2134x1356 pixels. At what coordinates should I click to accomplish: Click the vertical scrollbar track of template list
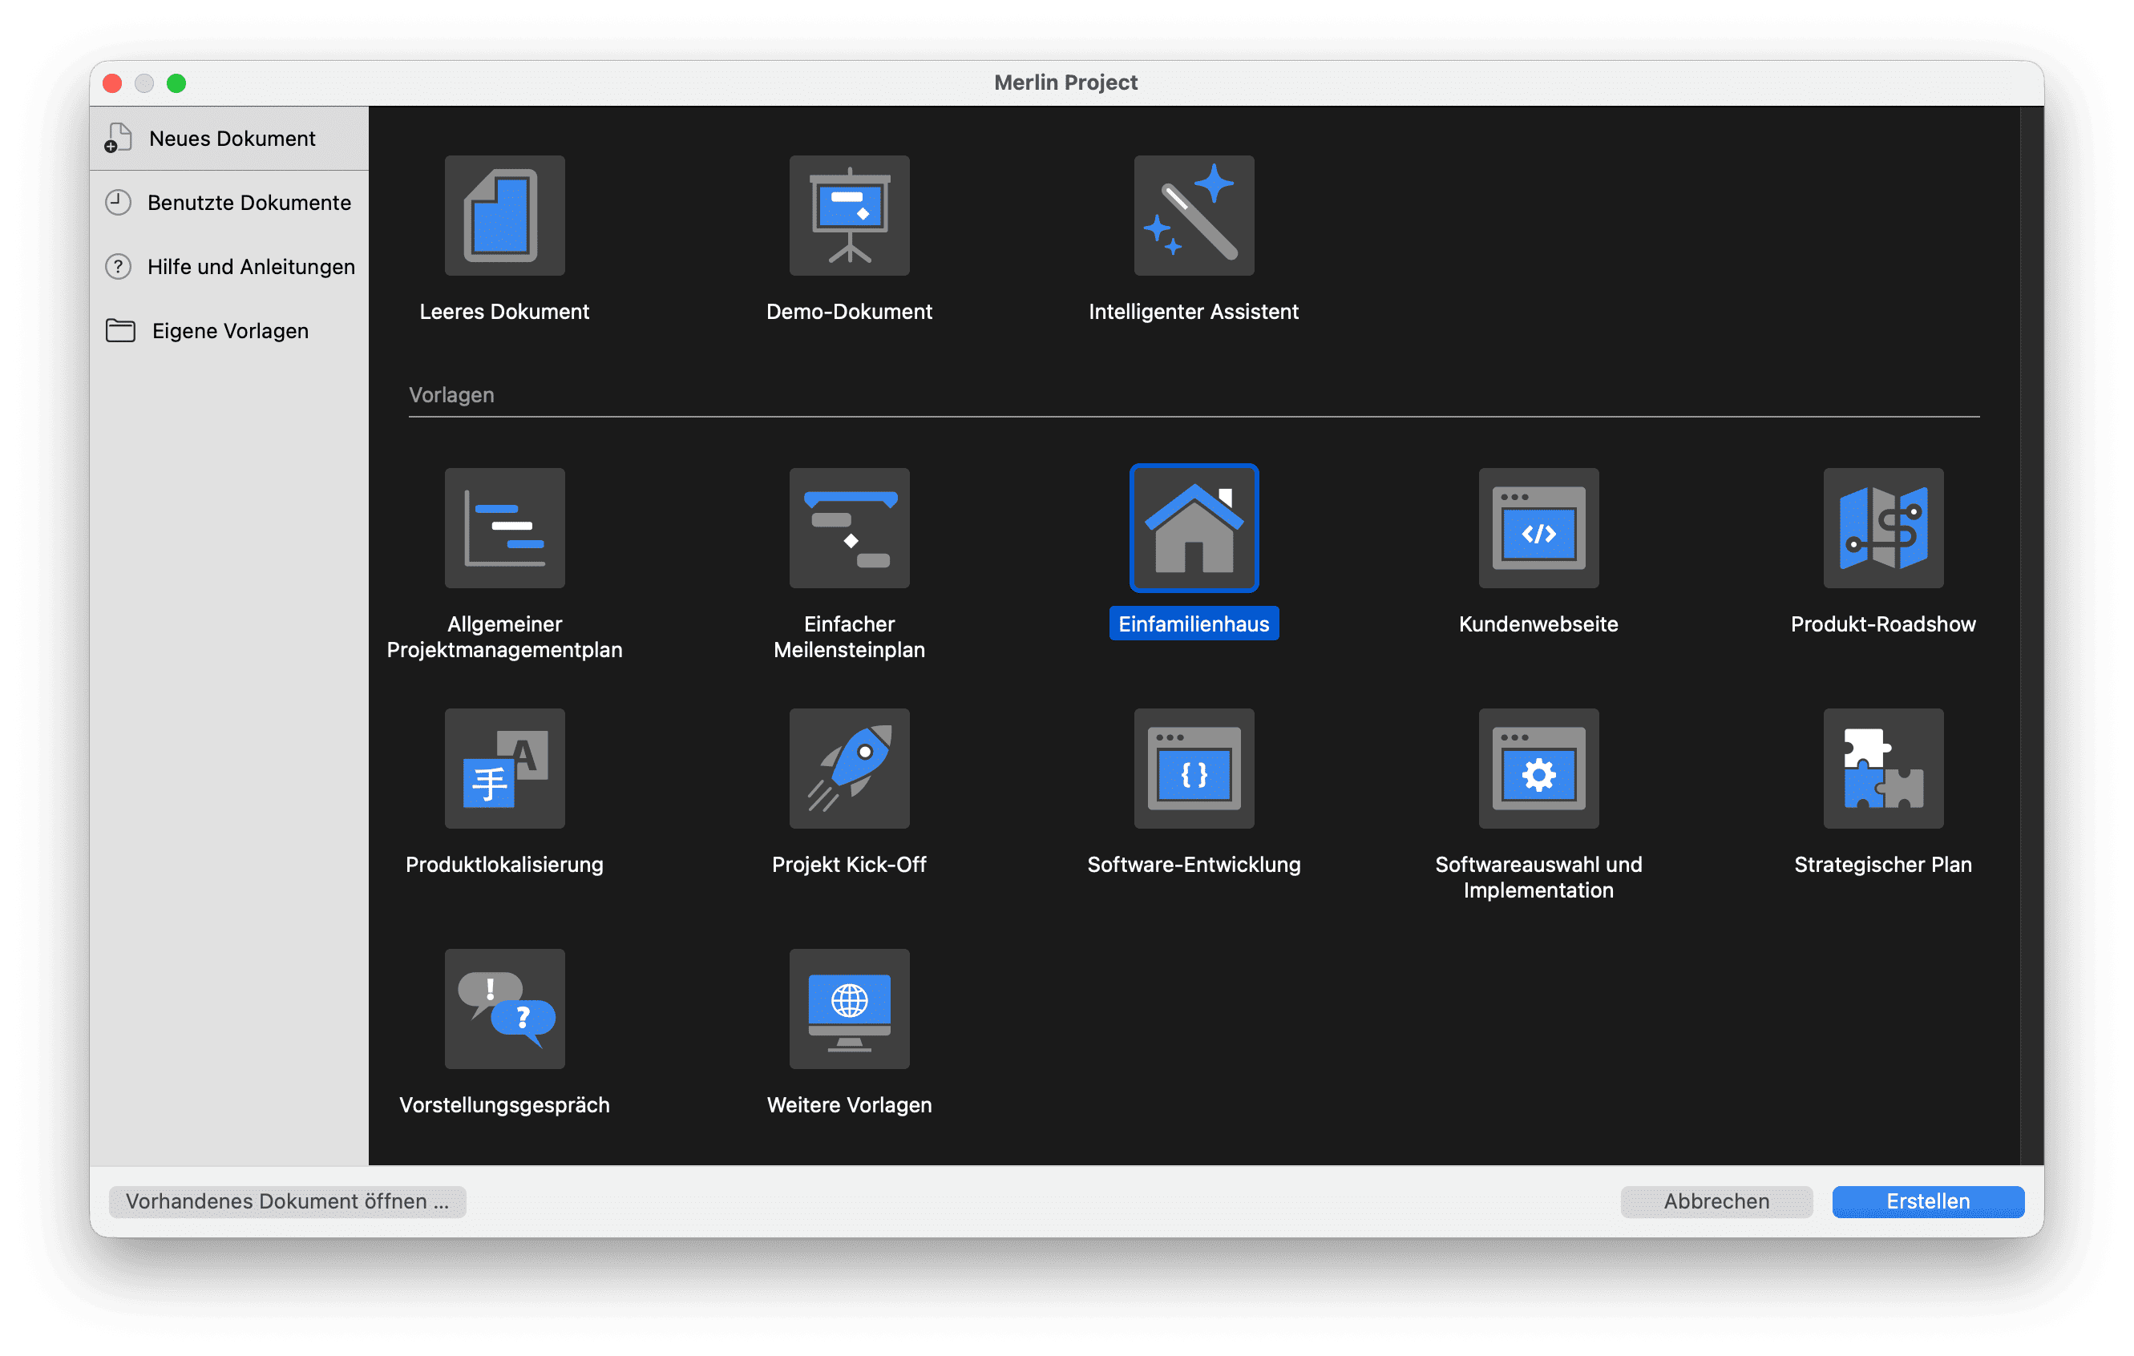point(2031,635)
